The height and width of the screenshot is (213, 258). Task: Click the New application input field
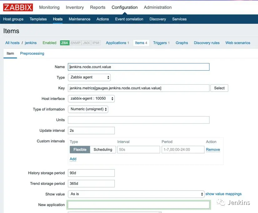(x=139, y=205)
